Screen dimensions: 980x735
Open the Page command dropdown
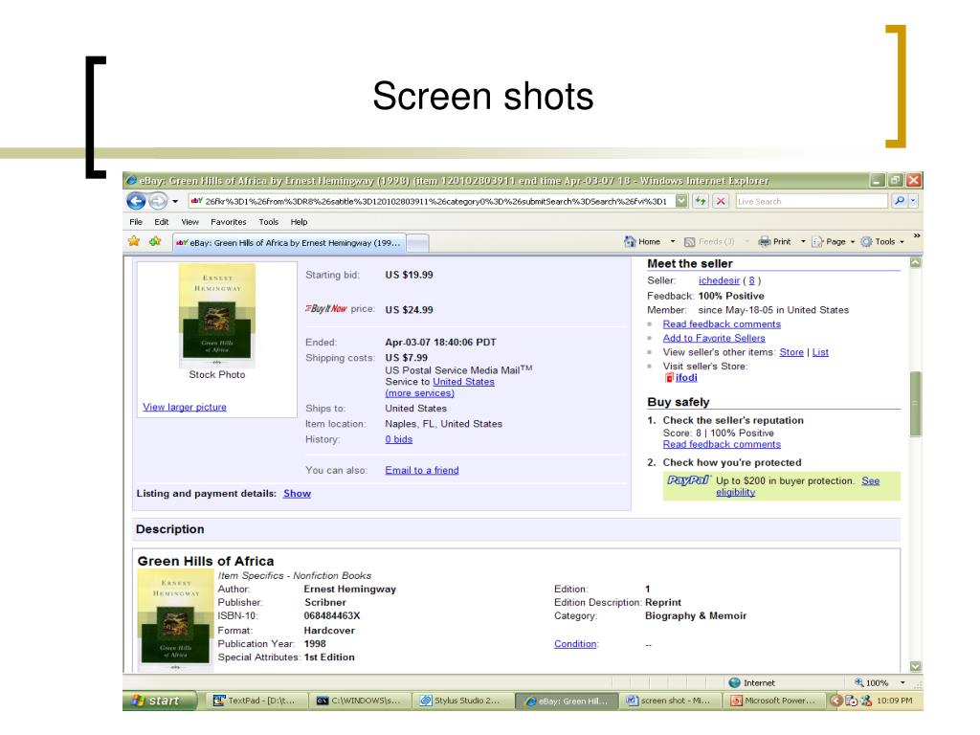coord(834,241)
